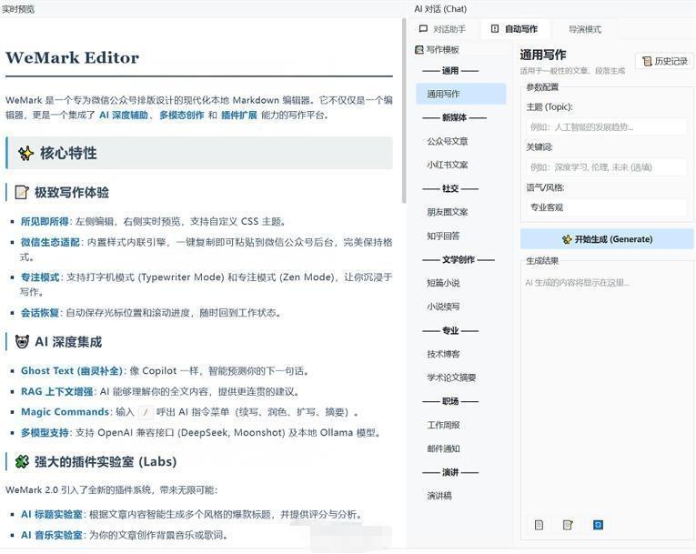Click the 核心特性 section heading
Viewport: 696px width, 554px height.
click(68, 153)
